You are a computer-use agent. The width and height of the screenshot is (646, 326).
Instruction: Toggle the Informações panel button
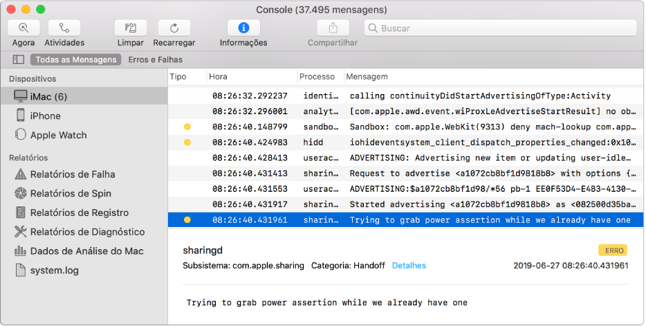point(243,28)
